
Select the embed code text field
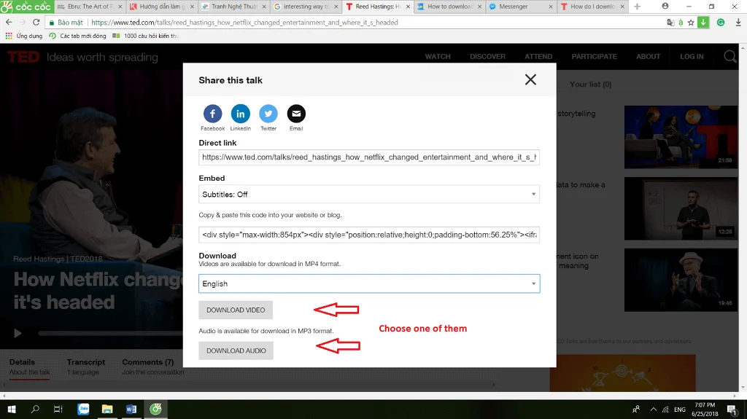click(368, 235)
